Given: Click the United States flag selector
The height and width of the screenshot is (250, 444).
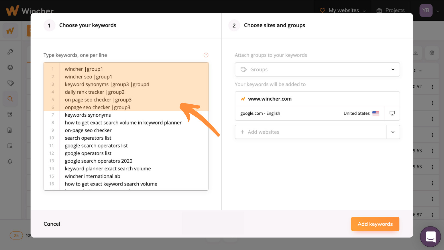Looking at the screenshot, I should [376, 113].
